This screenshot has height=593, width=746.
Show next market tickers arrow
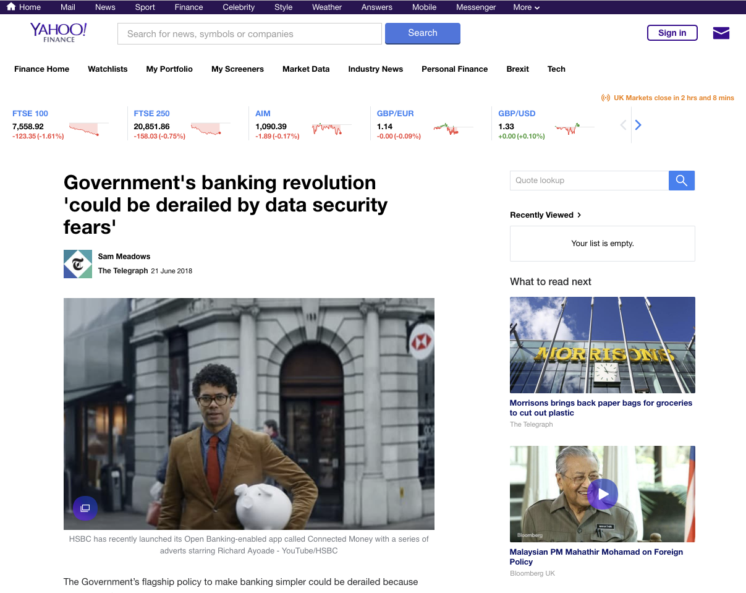[x=638, y=125]
